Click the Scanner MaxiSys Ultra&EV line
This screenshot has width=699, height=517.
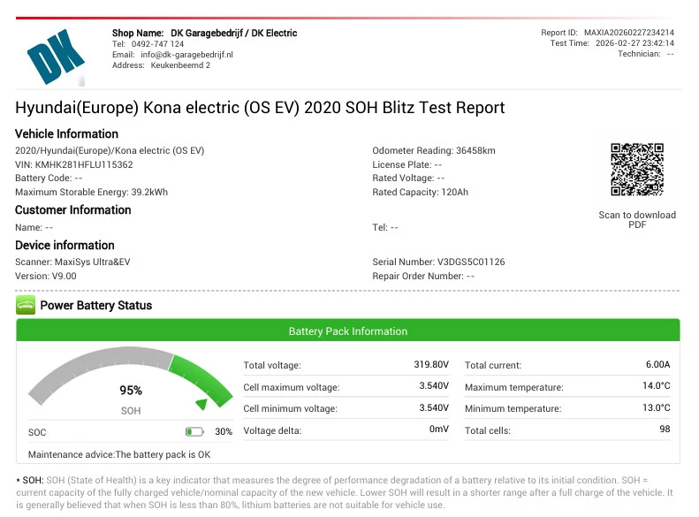pyautogui.click(x=72, y=262)
